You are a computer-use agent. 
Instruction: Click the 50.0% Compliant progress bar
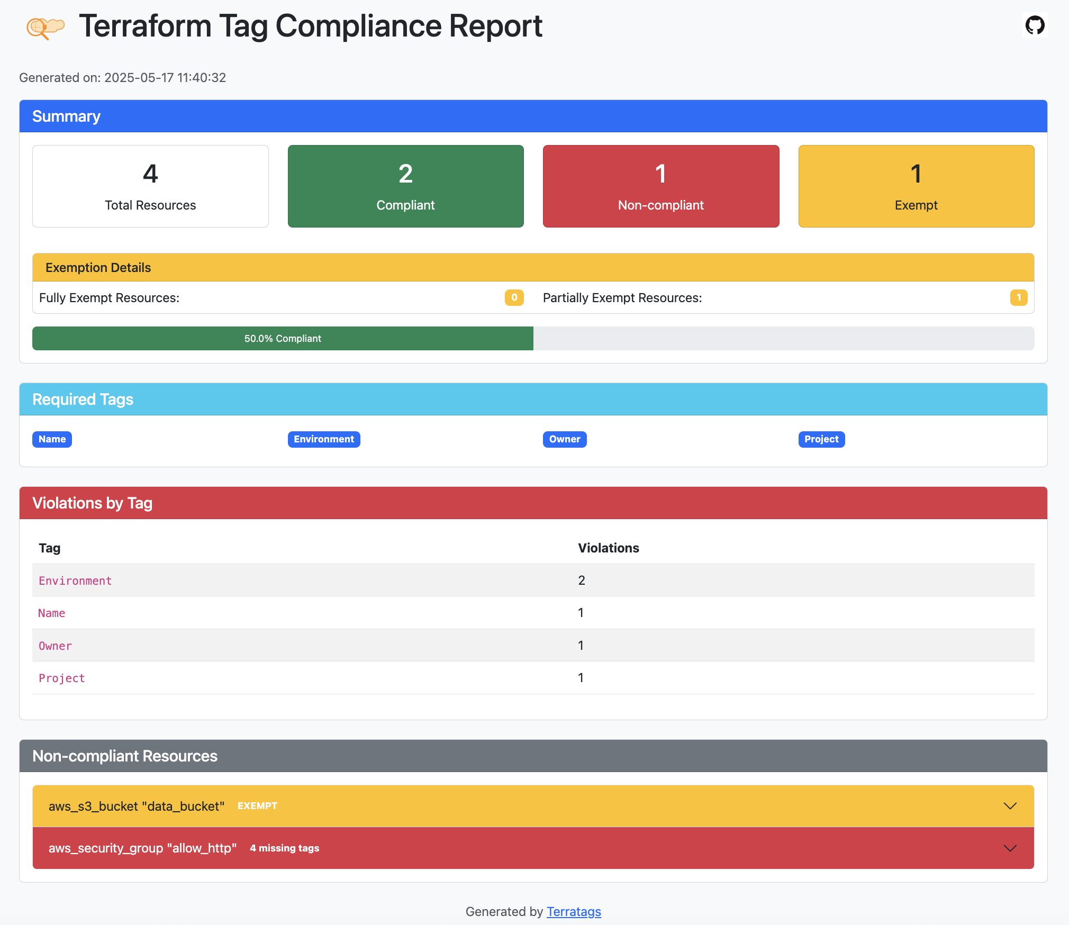282,338
